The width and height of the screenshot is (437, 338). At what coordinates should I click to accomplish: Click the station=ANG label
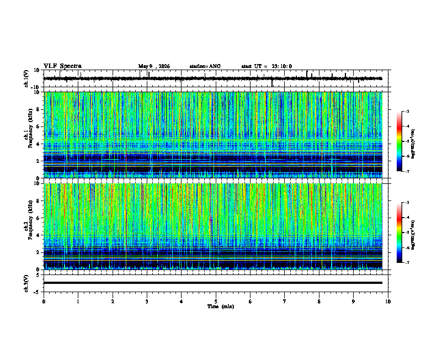[x=205, y=66]
